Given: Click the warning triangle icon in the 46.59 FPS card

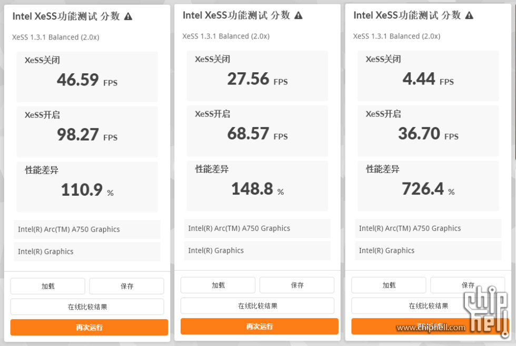Looking at the screenshot, I should pyautogui.click(x=128, y=16).
